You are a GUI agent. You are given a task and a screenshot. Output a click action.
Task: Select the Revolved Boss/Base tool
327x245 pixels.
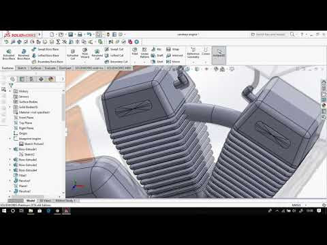coord(24,54)
